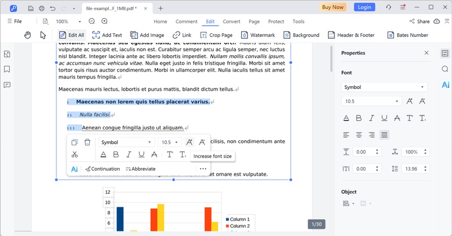This screenshot has height=236, width=452.
Task: Click Add Text in toolbar
Action: pyautogui.click(x=107, y=35)
